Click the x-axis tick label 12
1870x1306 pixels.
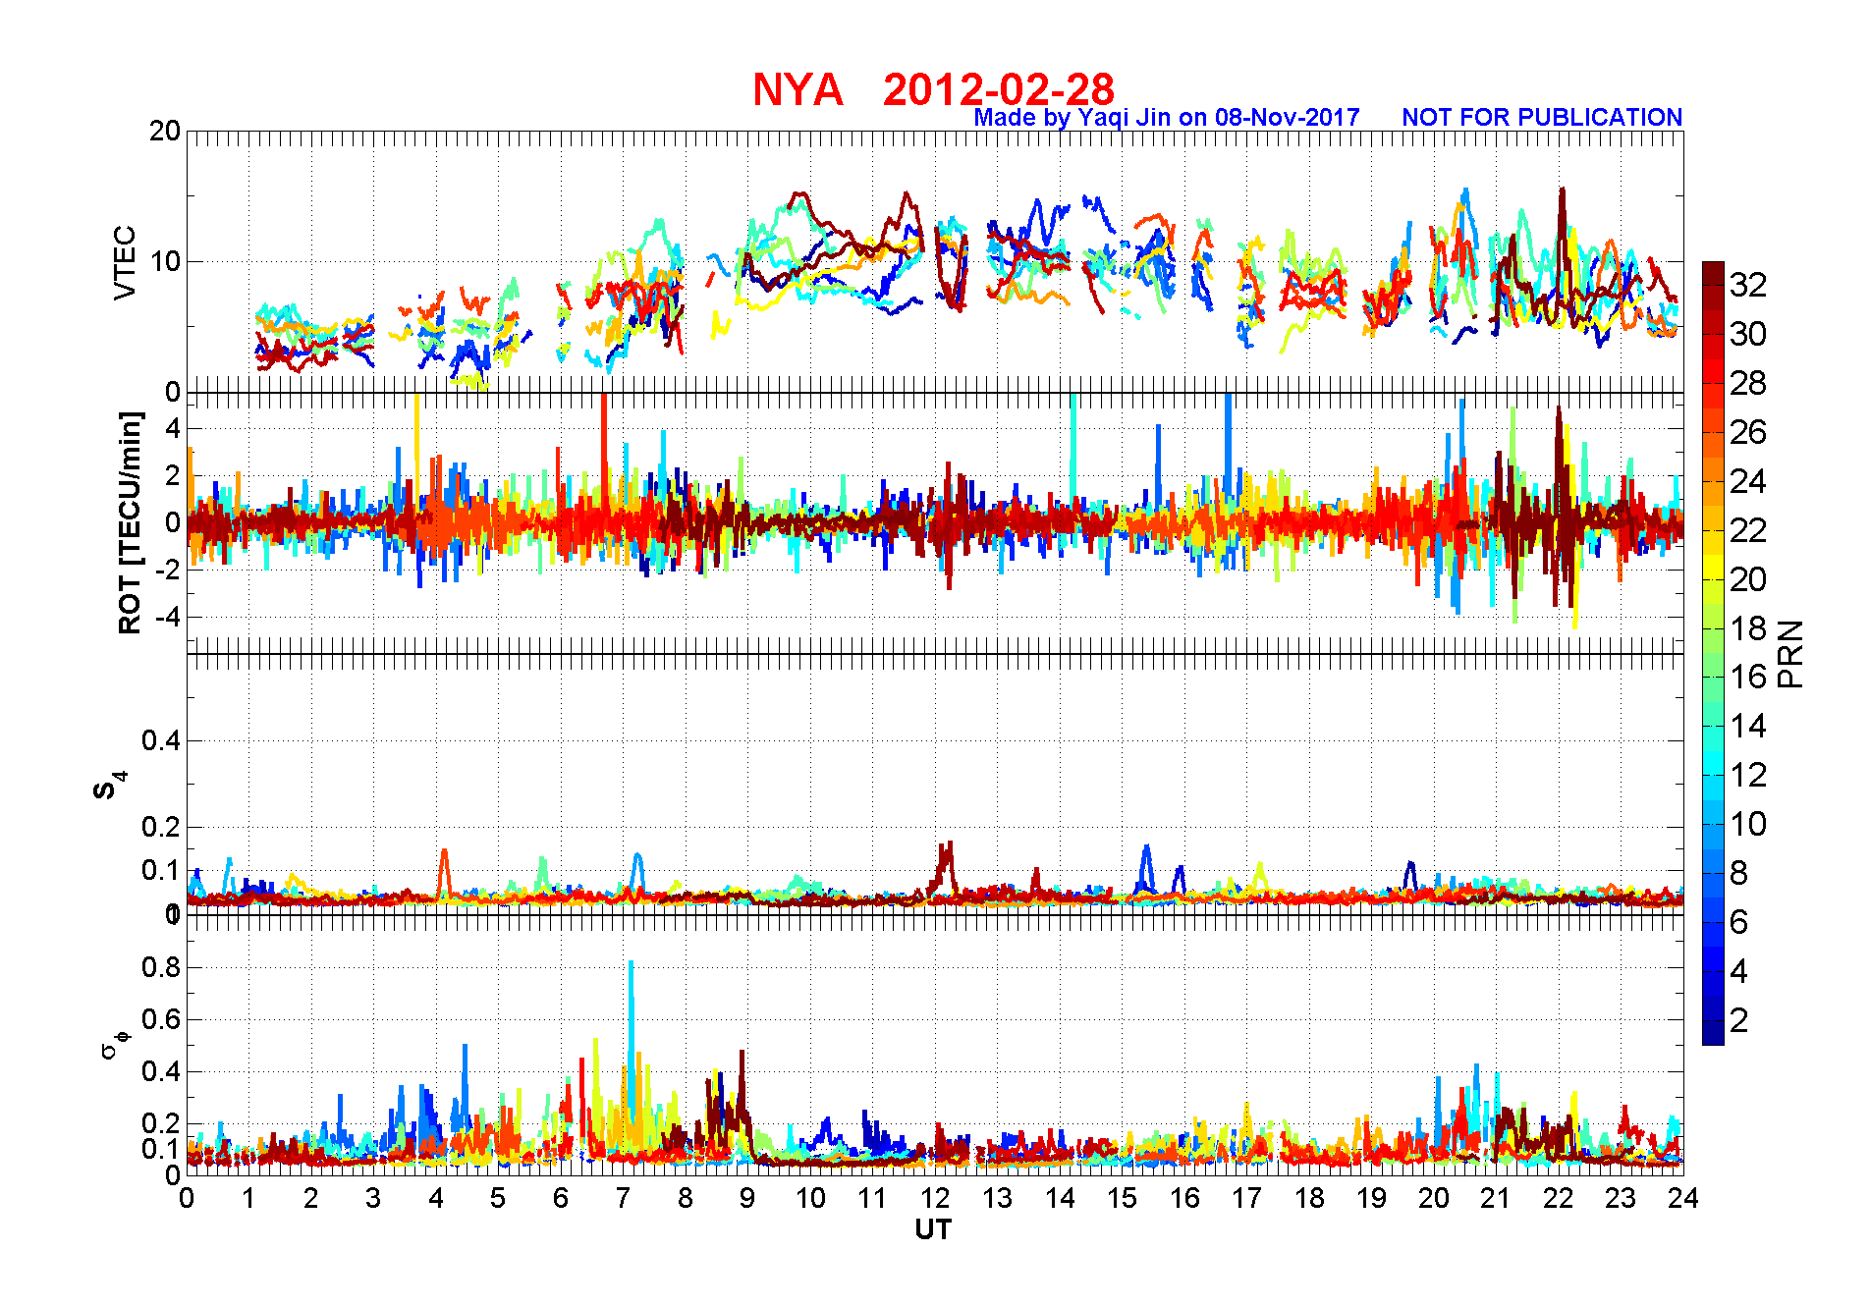935,1197
